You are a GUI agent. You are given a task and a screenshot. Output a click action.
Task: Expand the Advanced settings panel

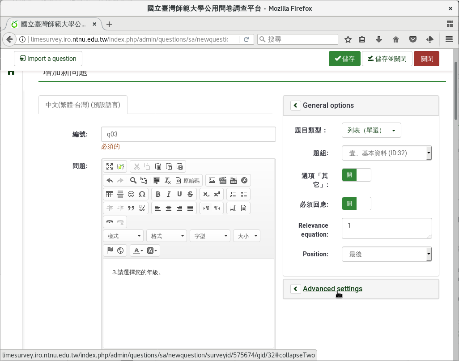[332, 289]
